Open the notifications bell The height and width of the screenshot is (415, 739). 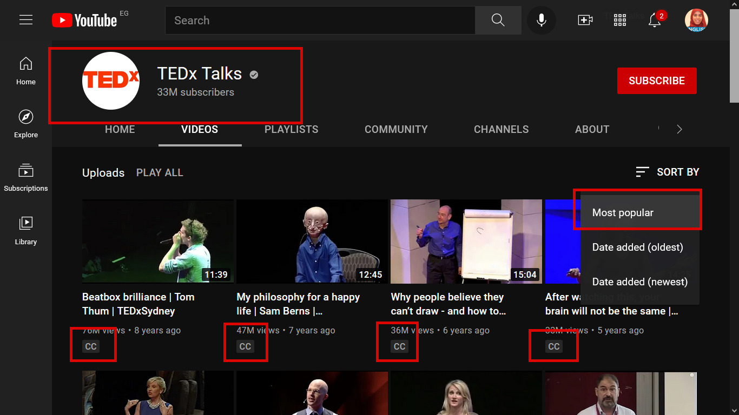[x=655, y=21]
